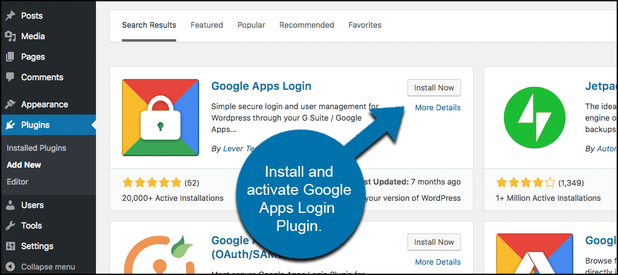Click the '(52)' rating count
This screenshot has width=618, height=275.
(192, 183)
